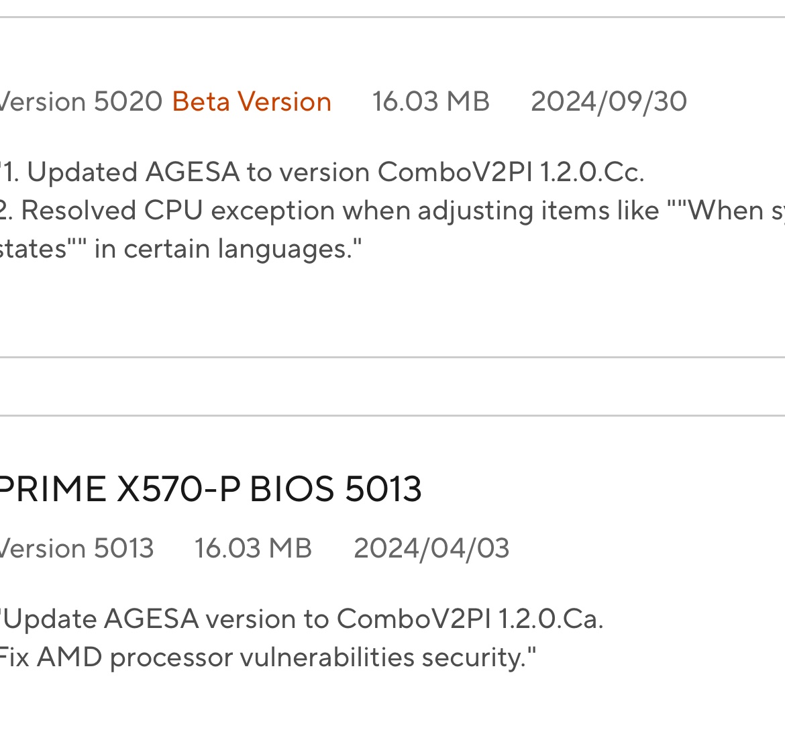785x734 pixels.
Task: Click the divider line directly above the PRIME X570-P heading
Action: [392, 416]
